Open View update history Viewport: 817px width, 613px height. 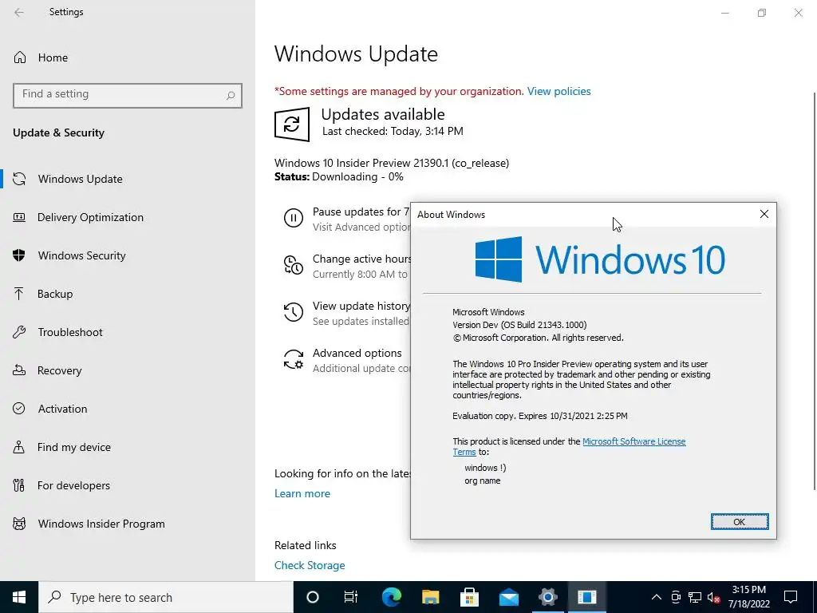[x=361, y=306]
